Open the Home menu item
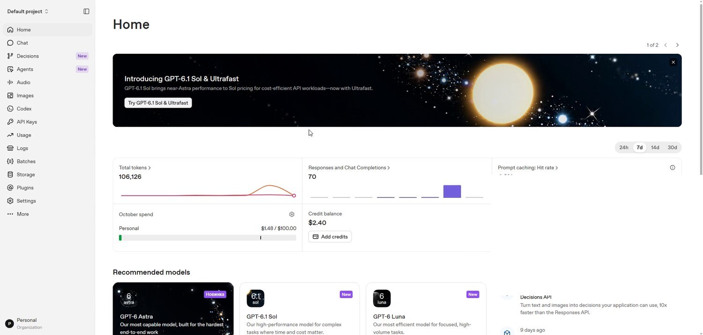Screen dimensions: 703x335 tap(47, 29)
